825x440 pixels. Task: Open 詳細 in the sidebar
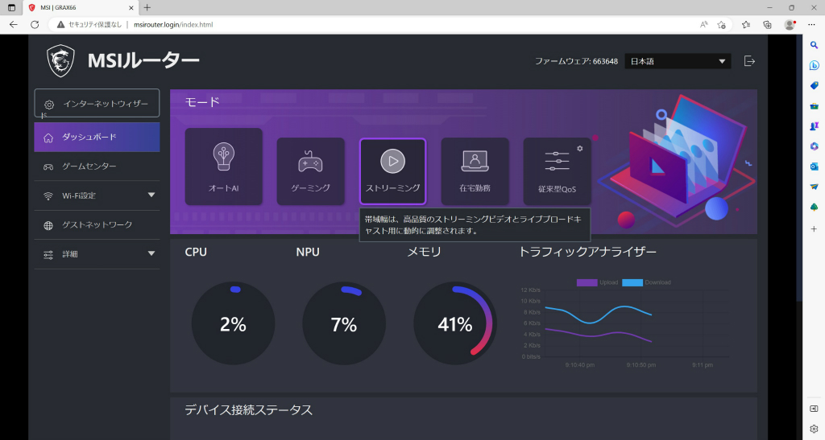[x=97, y=254]
